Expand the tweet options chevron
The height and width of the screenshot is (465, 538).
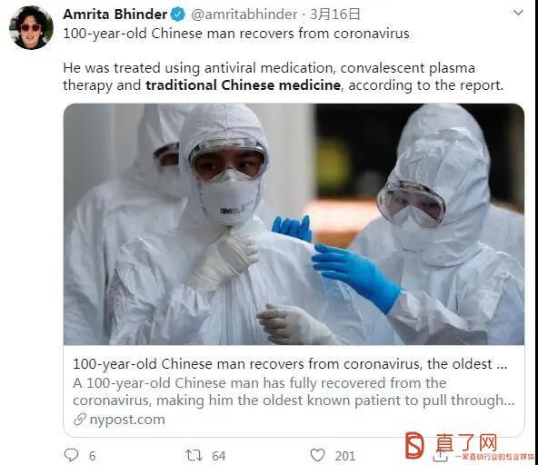tap(518, 13)
